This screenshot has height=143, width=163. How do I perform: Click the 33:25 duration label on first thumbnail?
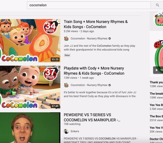(55, 59)
